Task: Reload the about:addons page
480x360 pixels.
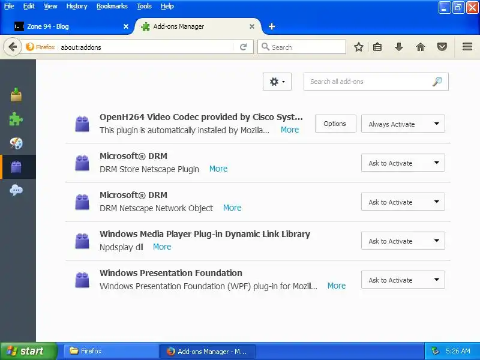Action: pyautogui.click(x=244, y=47)
